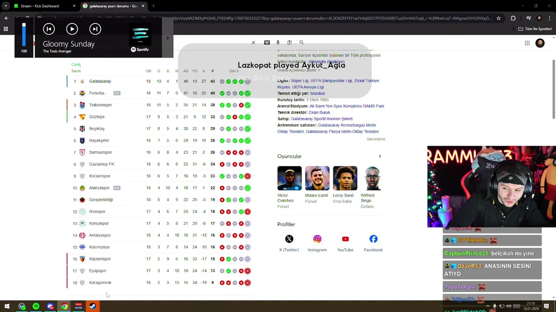The image size is (556, 312).
Task: Open Ali Sami Yen Spor Kompleksi link
Action: (347, 106)
